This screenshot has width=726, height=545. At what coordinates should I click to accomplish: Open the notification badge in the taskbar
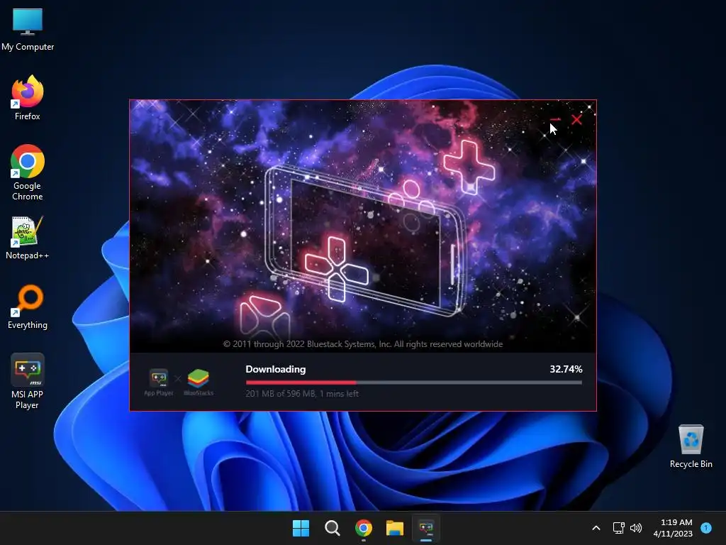tap(706, 527)
